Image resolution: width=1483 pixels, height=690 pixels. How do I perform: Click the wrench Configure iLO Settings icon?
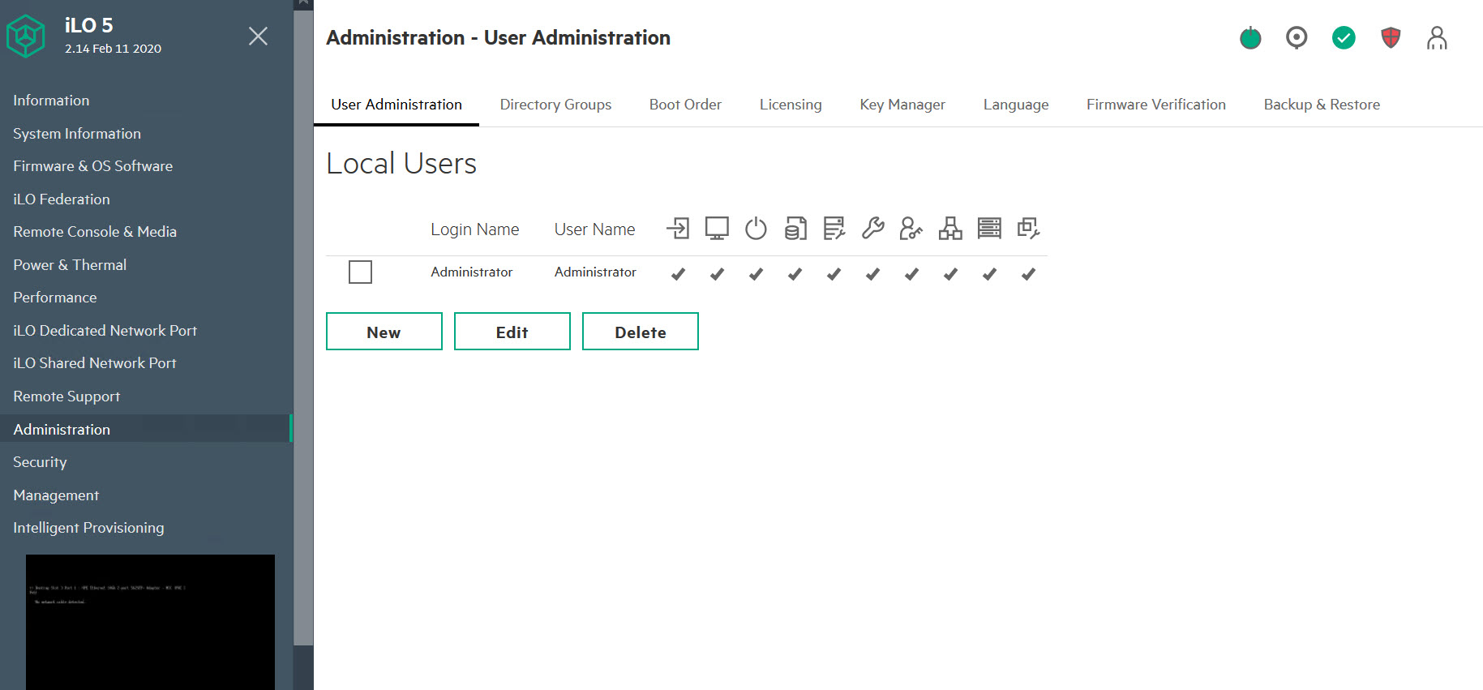click(872, 229)
